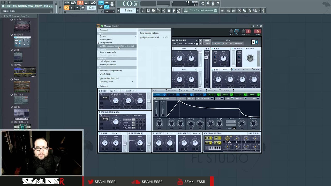Click the channel VOL knob in wrapper
Image resolution: width=331 pixels, height=186 pixels.
point(237,32)
